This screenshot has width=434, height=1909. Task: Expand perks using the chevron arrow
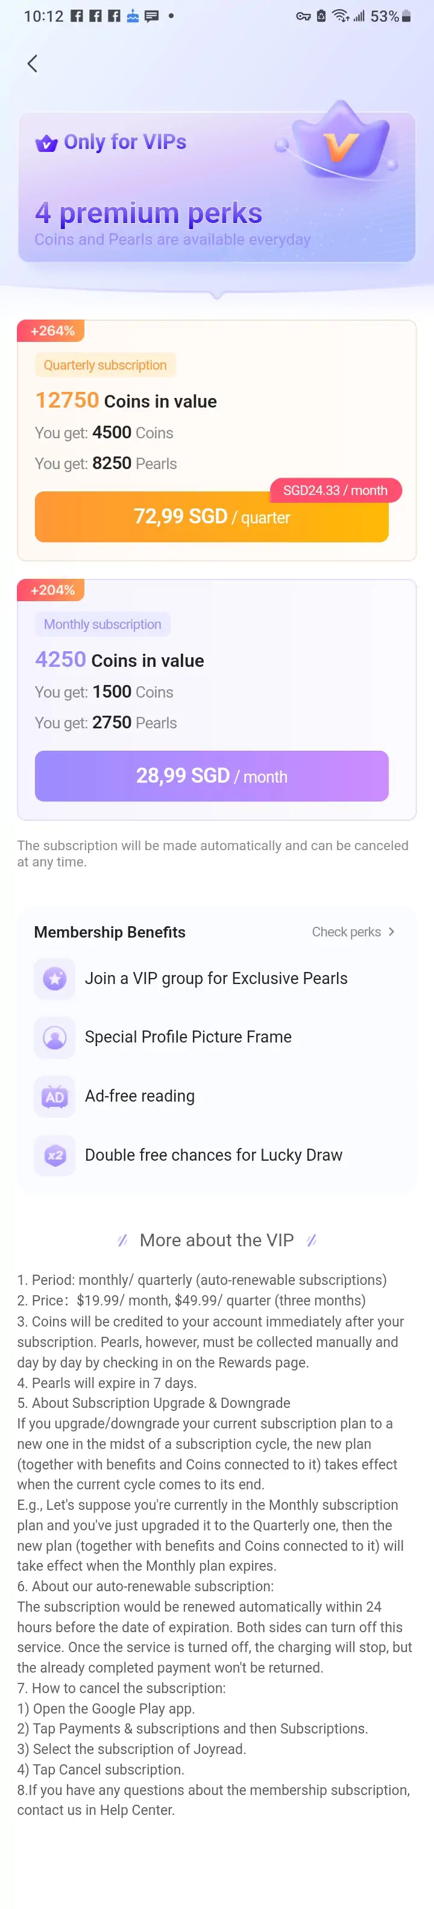pos(392,932)
